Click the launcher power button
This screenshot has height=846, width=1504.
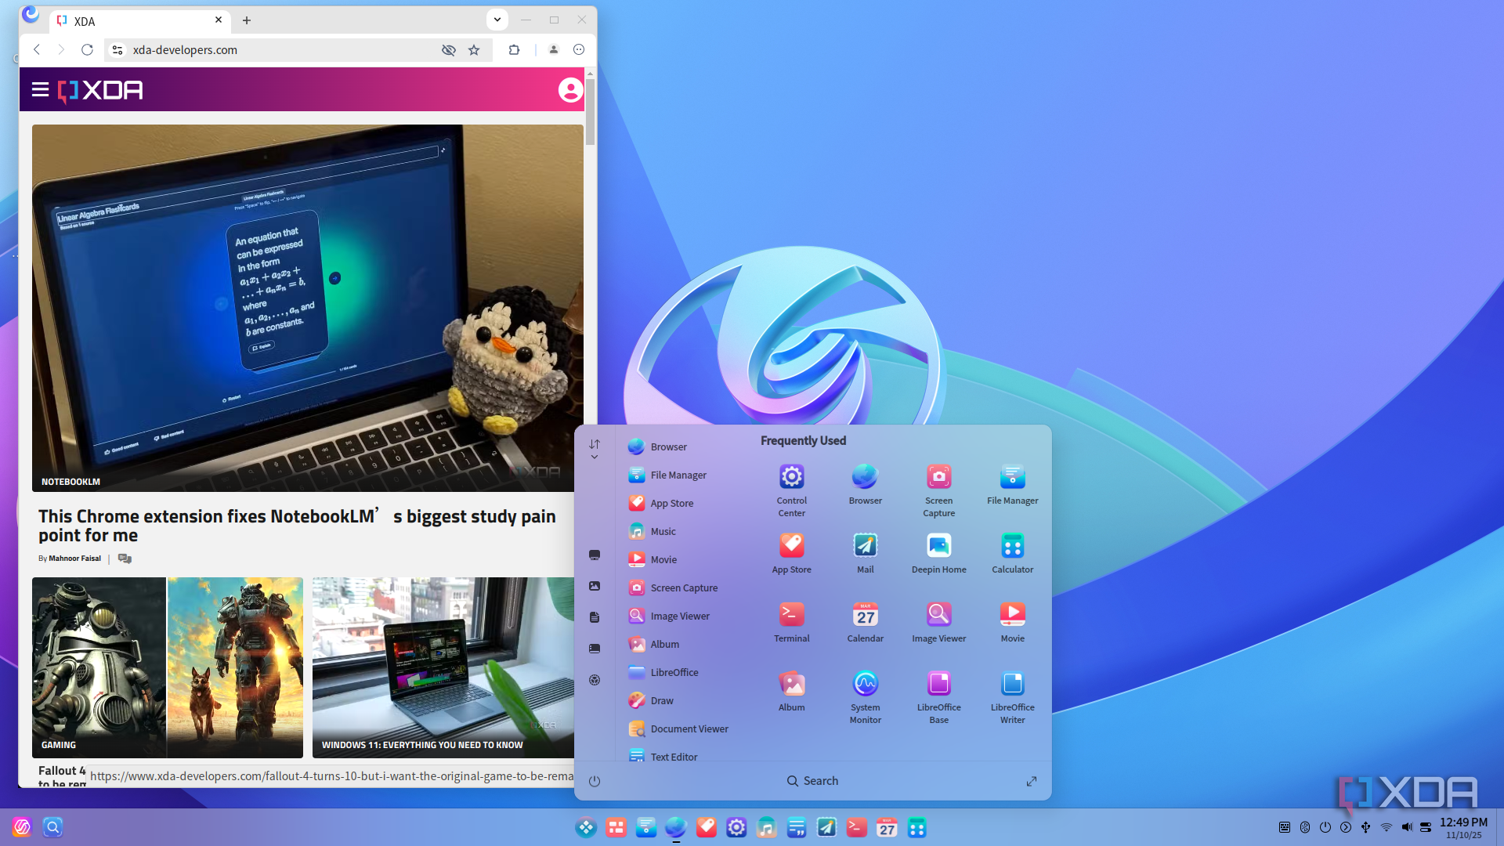click(x=595, y=781)
